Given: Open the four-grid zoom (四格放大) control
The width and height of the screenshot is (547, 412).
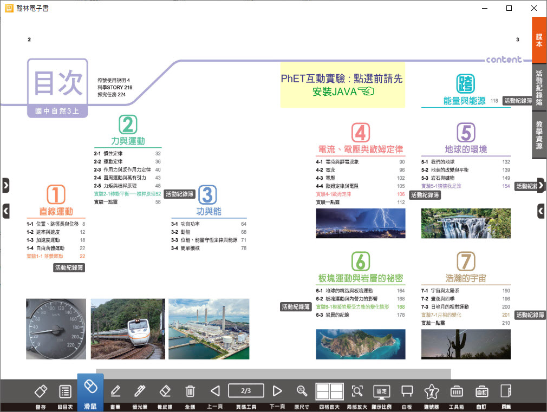Looking at the screenshot, I should [x=330, y=392].
